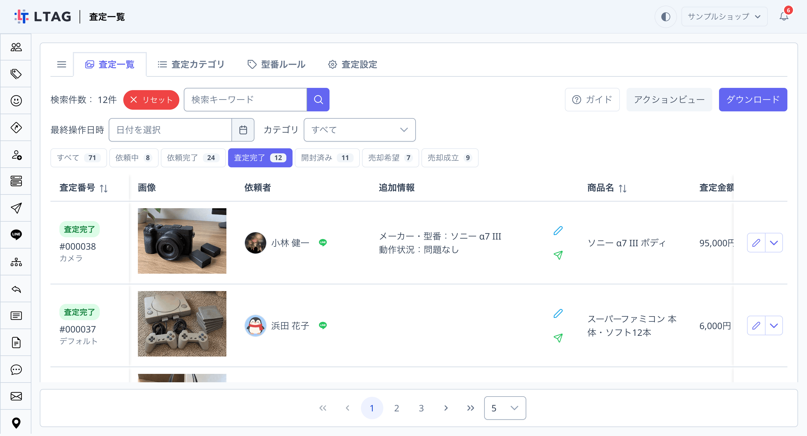Open the calendar date picker icon
Image resolution: width=807 pixels, height=436 pixels.
click(243, 130)
